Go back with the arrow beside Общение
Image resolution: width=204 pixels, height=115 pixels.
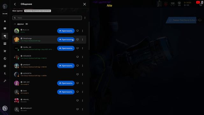point(15,4)
